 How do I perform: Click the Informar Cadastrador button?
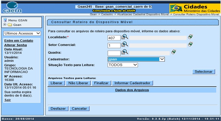coord(132,83)
